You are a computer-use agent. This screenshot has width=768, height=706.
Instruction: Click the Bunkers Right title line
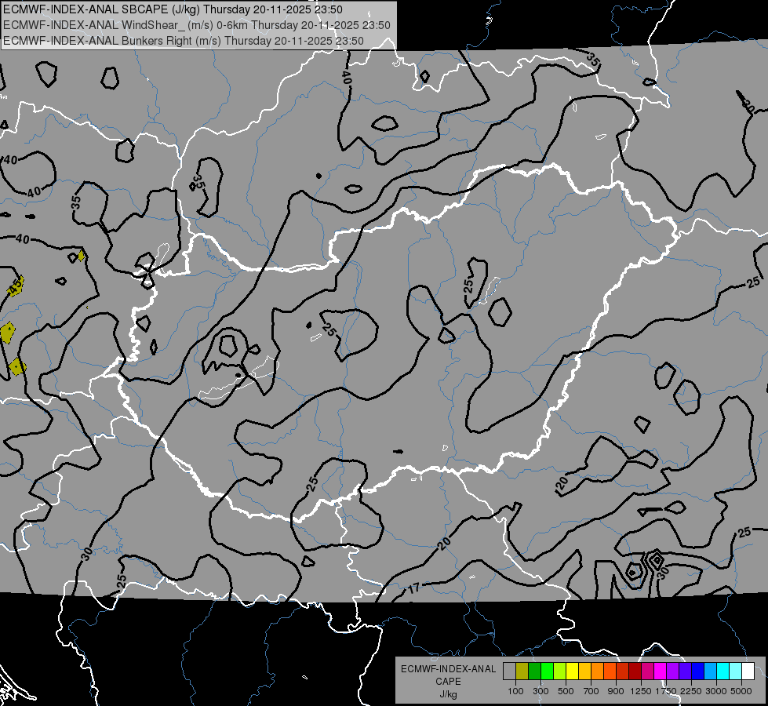(184, 41)
